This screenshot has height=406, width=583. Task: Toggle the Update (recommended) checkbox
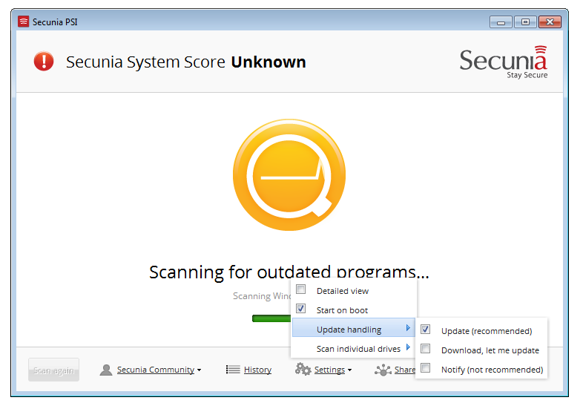coord(425,329)
